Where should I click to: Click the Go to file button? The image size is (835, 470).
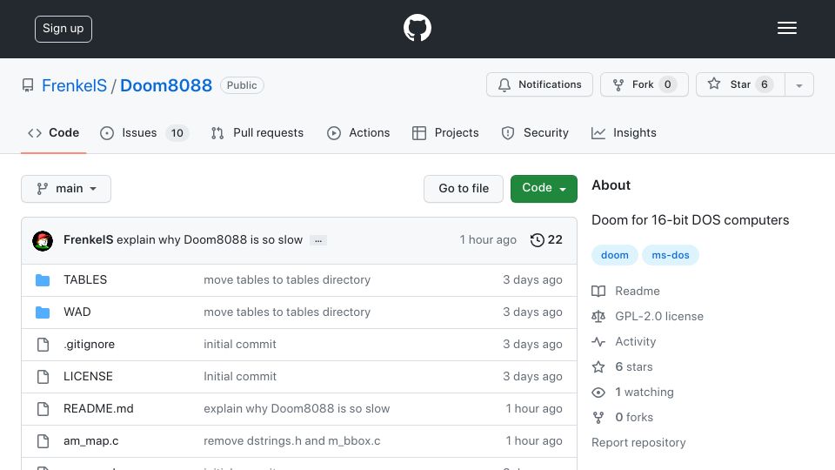[x=464, y=189]
